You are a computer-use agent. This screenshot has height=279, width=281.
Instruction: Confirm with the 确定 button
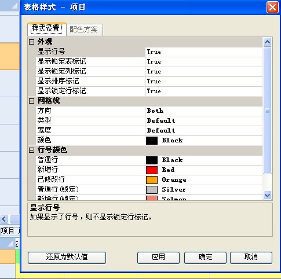tap(205, 258)
